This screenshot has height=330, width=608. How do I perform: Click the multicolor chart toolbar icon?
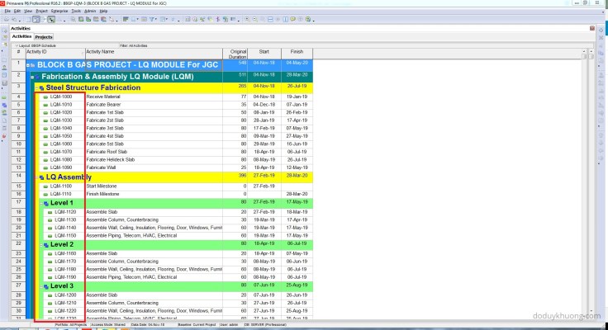[x=103, y=19]
